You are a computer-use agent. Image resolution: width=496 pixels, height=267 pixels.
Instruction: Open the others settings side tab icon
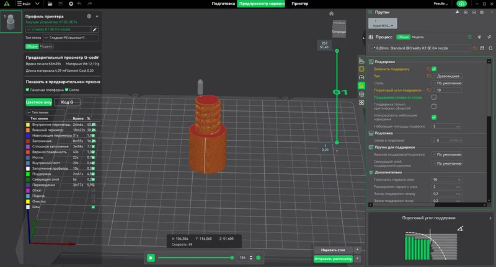click(361, 102)
